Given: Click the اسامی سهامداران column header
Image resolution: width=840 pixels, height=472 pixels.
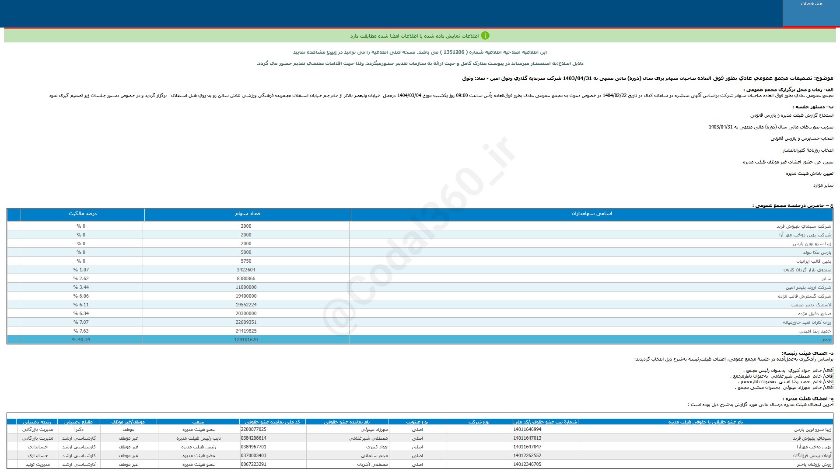Looking at the screenshot, I should click(x=591, y=214).
